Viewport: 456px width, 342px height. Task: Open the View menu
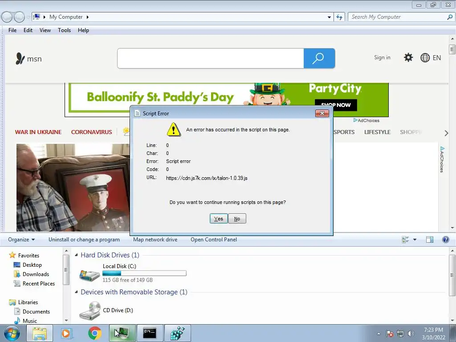[45, 30]
